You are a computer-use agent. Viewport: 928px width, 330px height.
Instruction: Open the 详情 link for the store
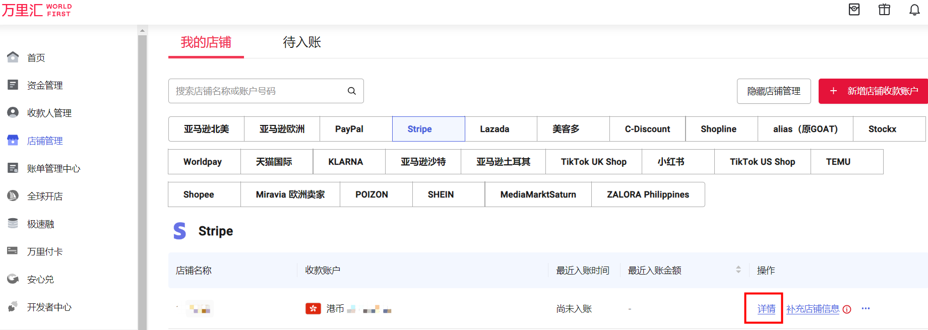click(x=766, y=309)
